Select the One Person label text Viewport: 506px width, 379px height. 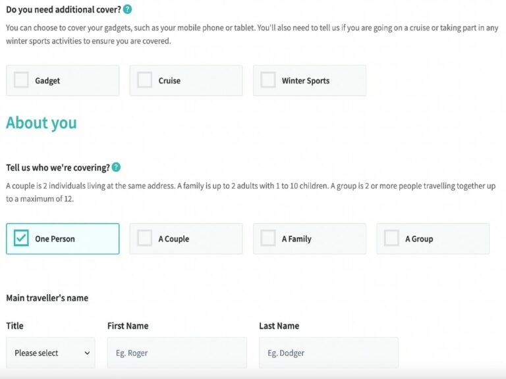click(x=55, y=239)
